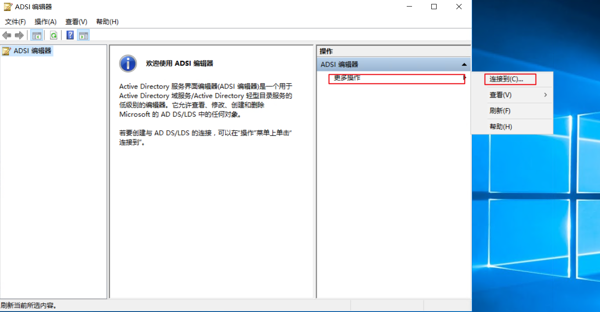The image size is (600, 312).
Task: Toggle show/hide console tree icon
Action: click(x=37, y=35)
